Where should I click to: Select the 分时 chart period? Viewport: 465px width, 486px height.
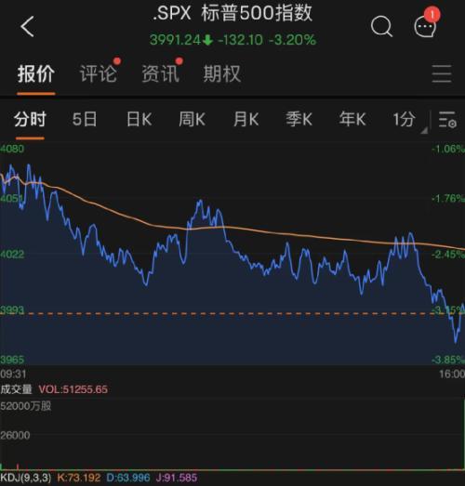pos(30,119)
